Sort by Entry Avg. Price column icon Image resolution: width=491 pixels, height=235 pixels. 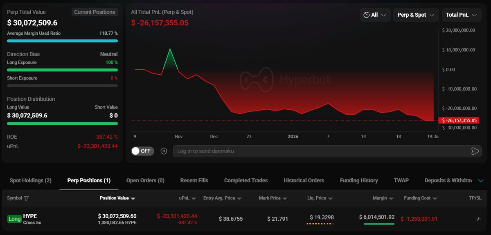click(x=239, y=198)
